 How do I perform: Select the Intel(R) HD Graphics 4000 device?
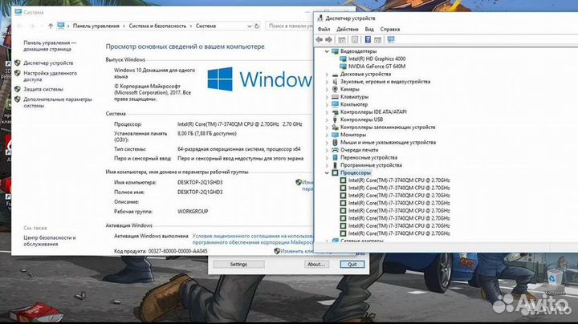coord(377,59)
